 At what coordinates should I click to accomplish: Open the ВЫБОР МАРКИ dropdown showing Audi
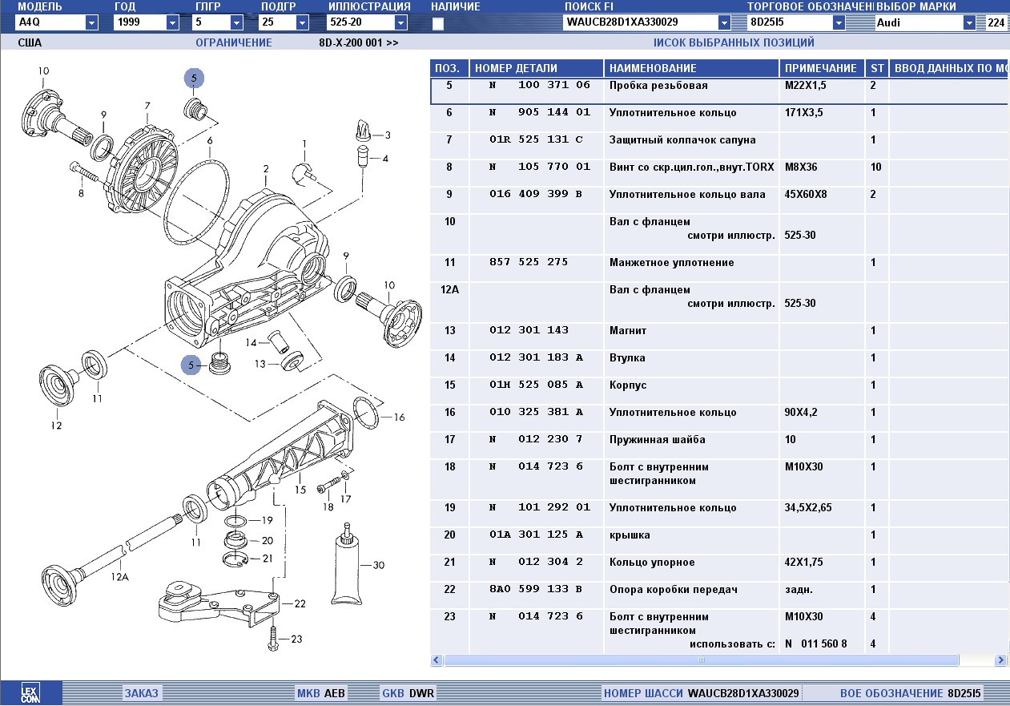[x=970, y=22]
